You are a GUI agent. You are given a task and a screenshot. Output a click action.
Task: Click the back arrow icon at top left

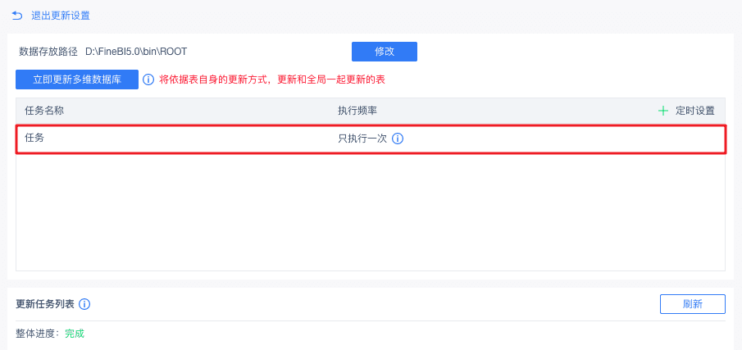[17, 16]
